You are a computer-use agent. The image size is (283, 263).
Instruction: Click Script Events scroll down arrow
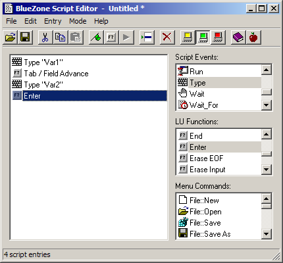[267, 105]
